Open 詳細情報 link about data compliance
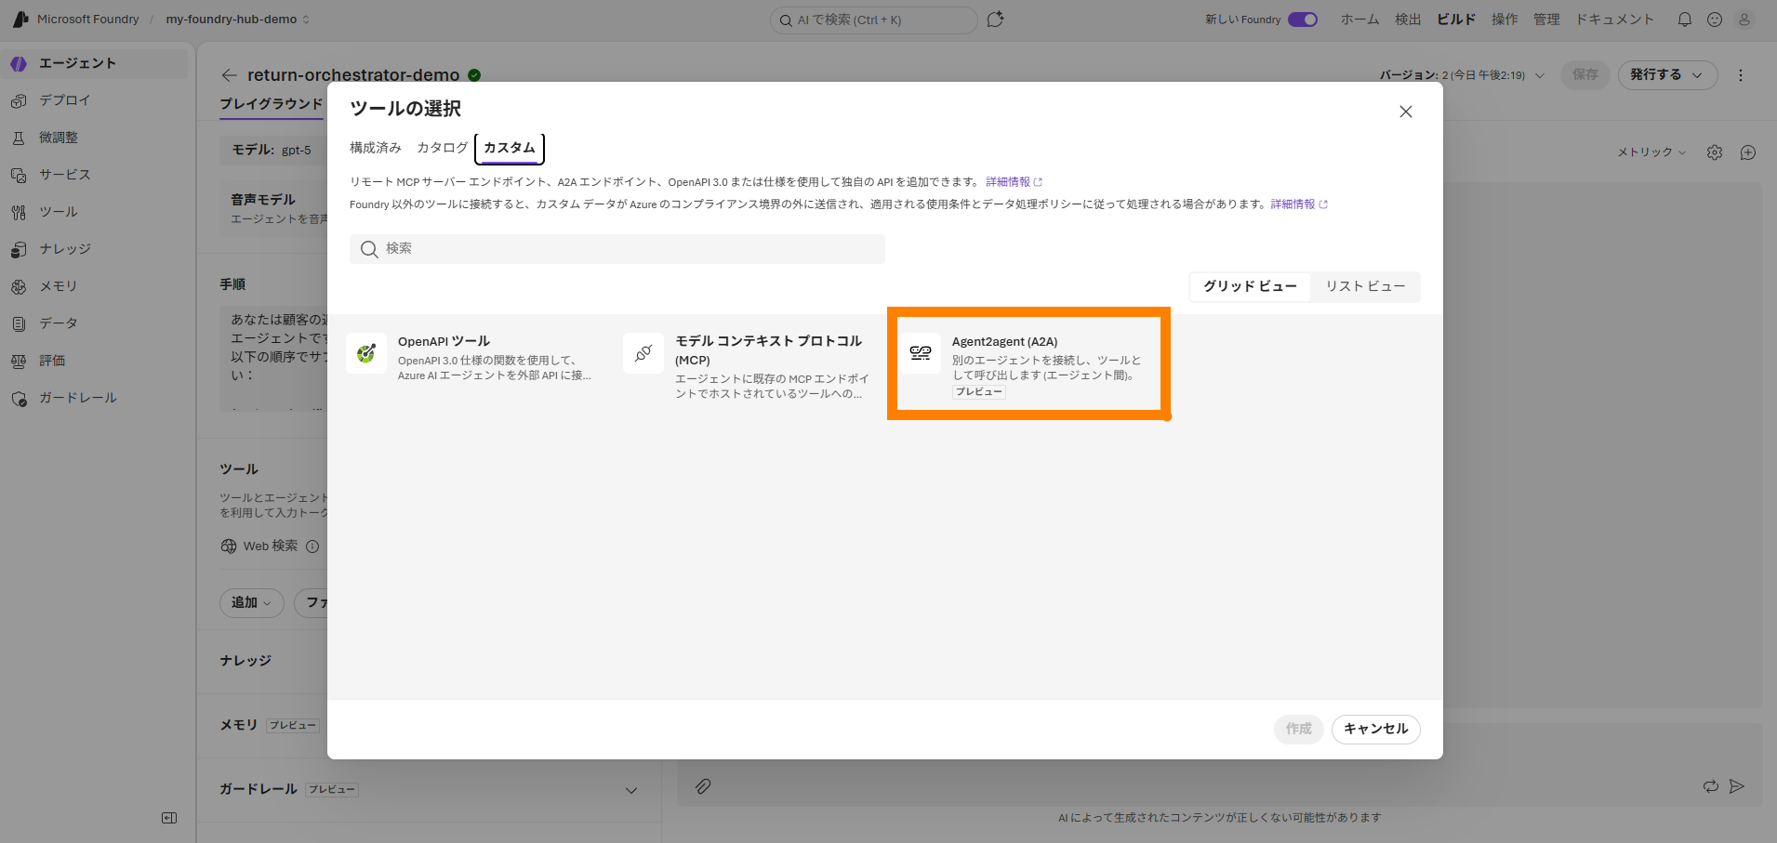The width and height of the screenshot is (1777, 843). 1299,204
